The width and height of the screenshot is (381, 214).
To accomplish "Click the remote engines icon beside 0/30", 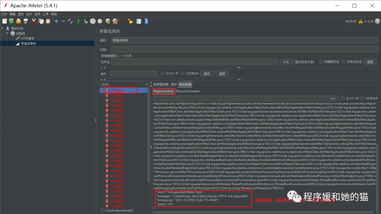I will (x=377, y=21).
